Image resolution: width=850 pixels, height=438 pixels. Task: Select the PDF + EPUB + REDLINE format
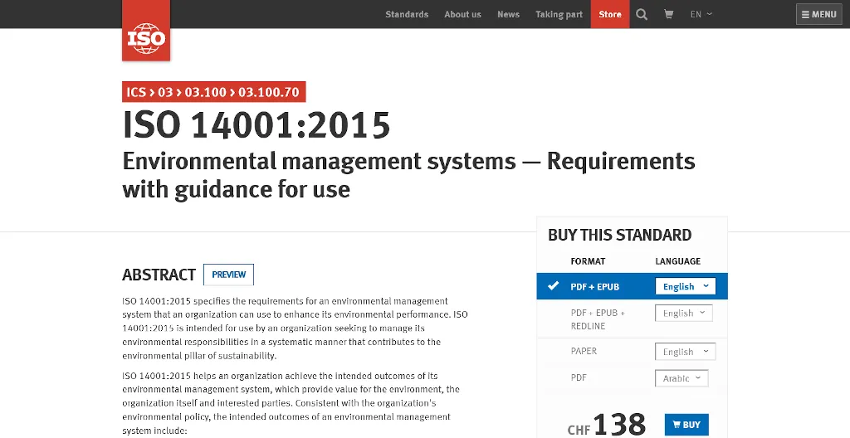[x=598, y=319]
